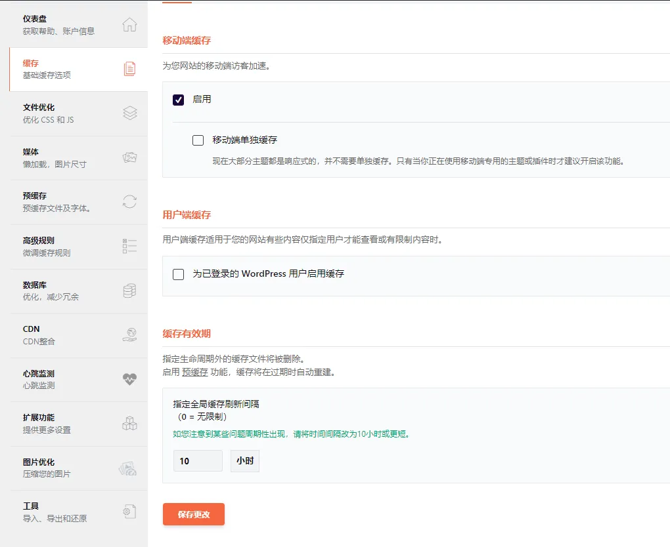
Task: Open CDN settings via its icon
Action: 130,334
